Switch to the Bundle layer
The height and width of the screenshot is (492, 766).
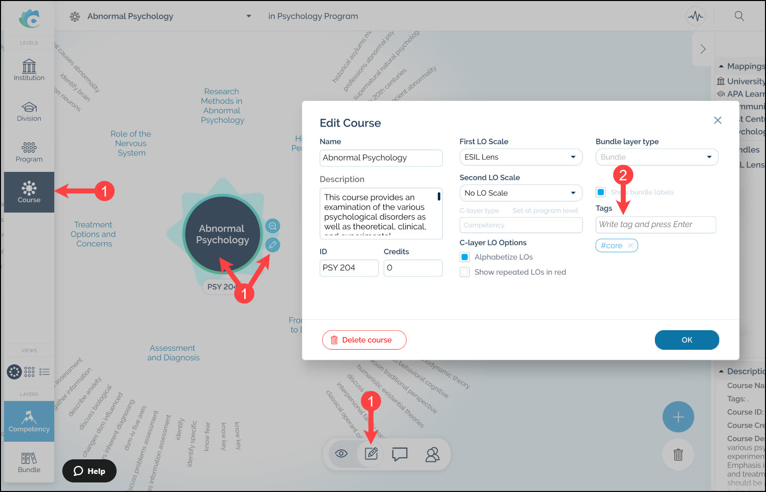(29, 462)
